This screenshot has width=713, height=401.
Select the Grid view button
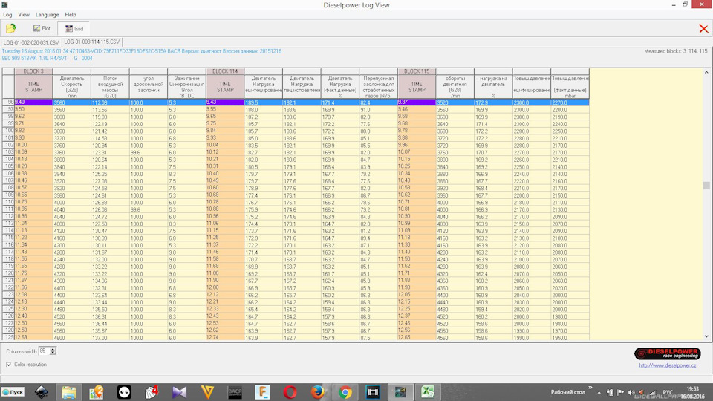[x=74, y=28]
